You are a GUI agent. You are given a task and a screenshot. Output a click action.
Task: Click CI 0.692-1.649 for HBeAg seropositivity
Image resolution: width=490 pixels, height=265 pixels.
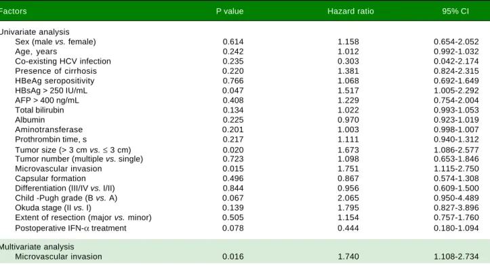456,81
